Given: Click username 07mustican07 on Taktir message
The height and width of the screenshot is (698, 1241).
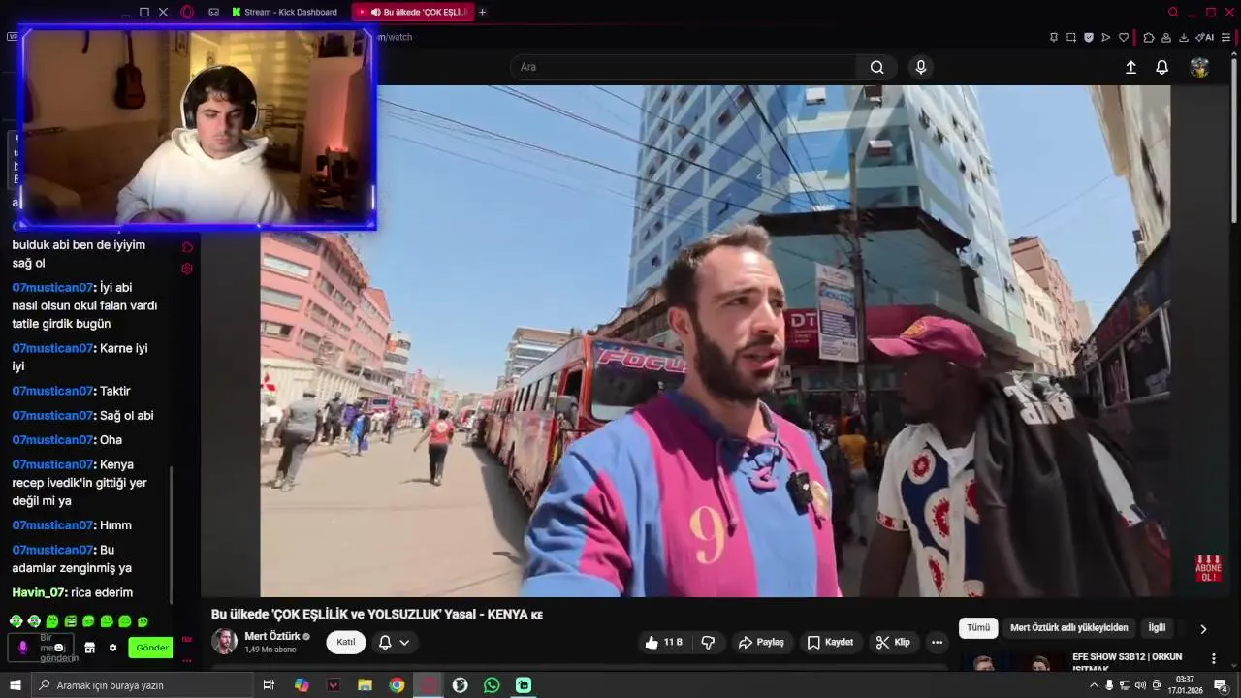Looking at the screenshot, I should [x=52, y=391].
